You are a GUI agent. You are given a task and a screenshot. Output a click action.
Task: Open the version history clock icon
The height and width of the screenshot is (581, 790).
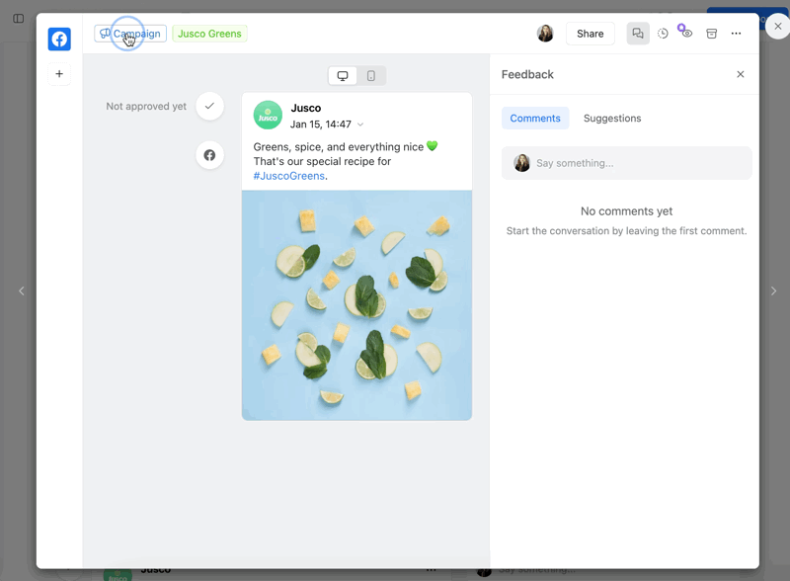pyautogui.click(x=663, y=34)
